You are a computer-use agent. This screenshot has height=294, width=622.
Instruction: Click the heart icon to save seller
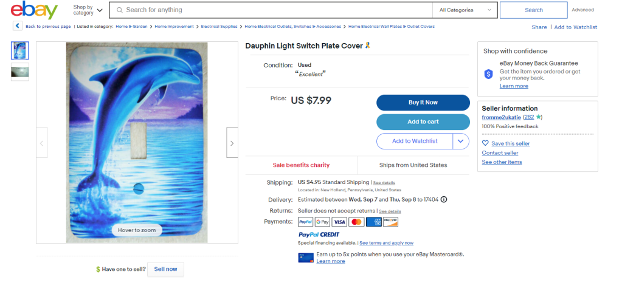coord(485,143)
